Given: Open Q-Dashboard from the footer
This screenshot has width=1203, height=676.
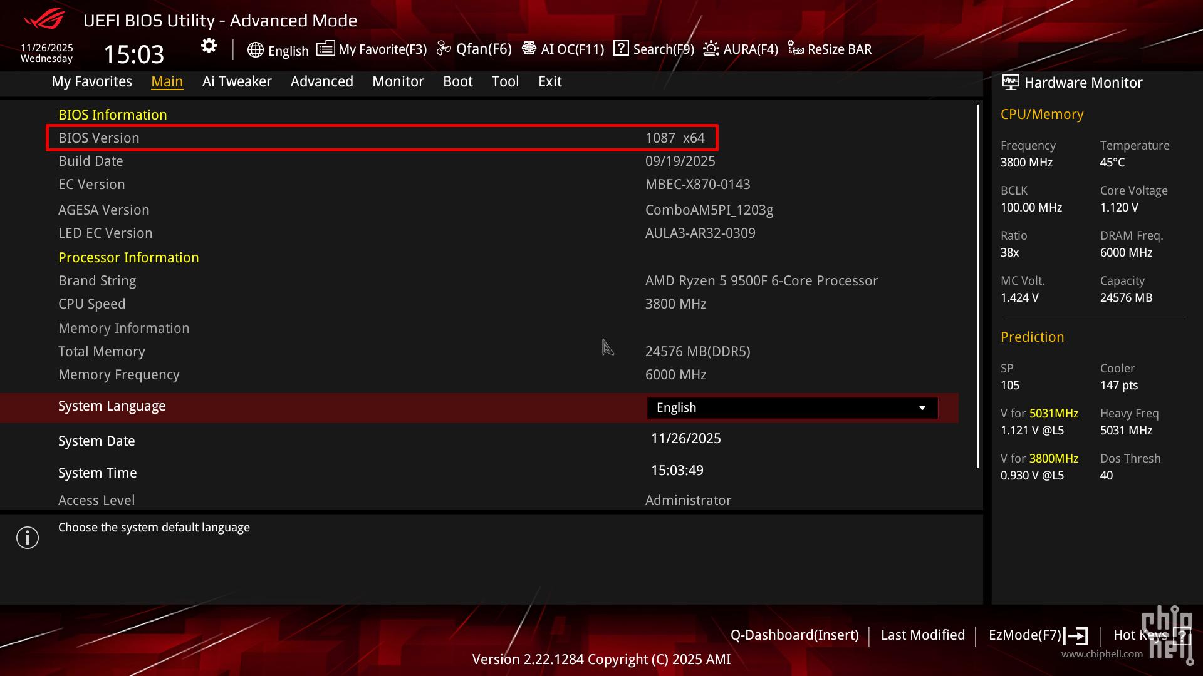Looking at the screenshot, I should 794,635.
